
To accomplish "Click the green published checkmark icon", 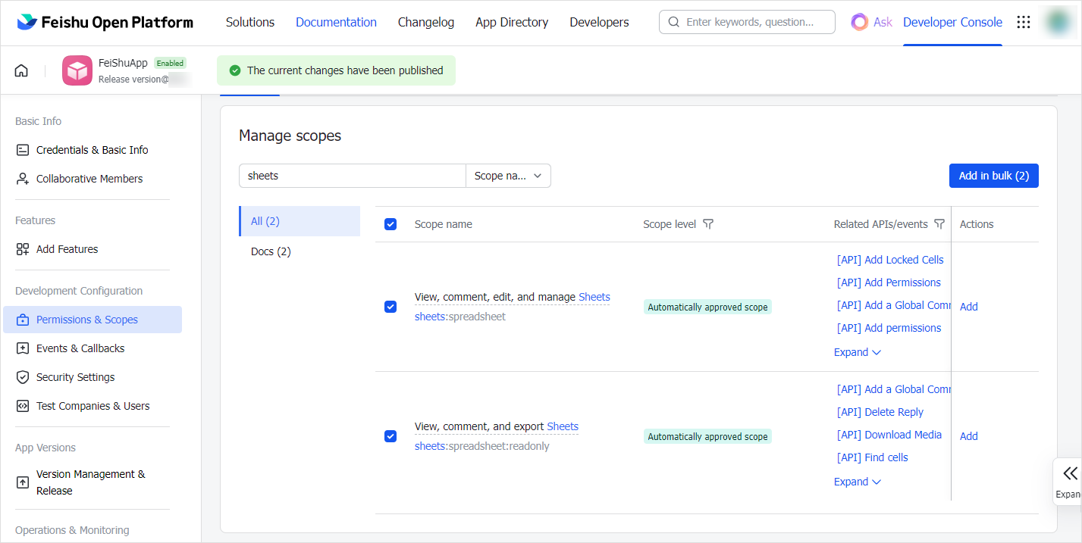I will tap(234, 70).
